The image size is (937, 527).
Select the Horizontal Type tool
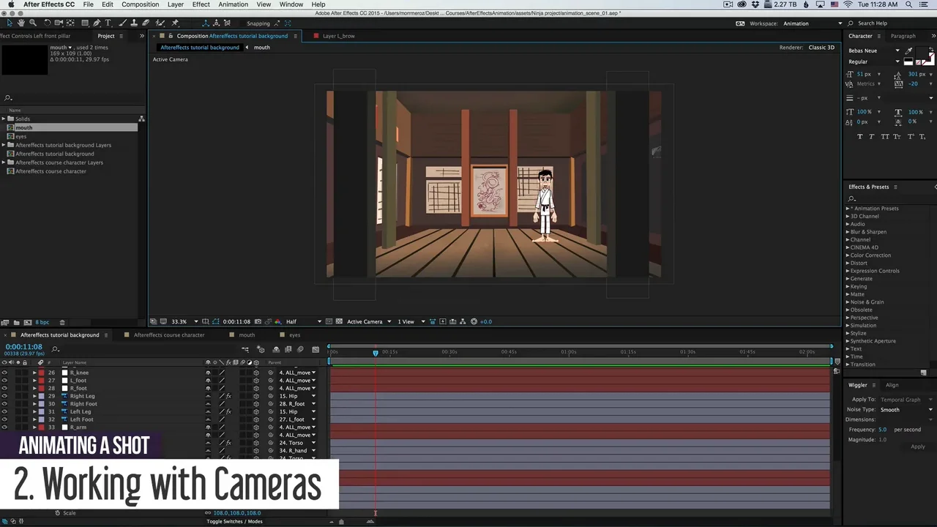[108, 23]
